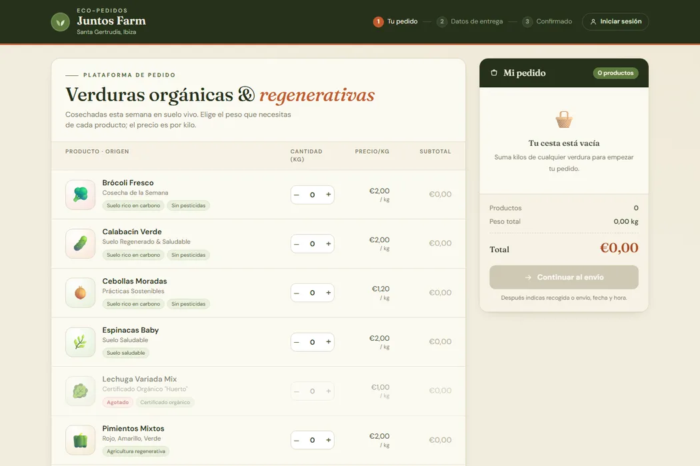Screen dimensions: 700x466
Task: Add one kilo of Calabacín Verde
Action: tap(328, 244)
